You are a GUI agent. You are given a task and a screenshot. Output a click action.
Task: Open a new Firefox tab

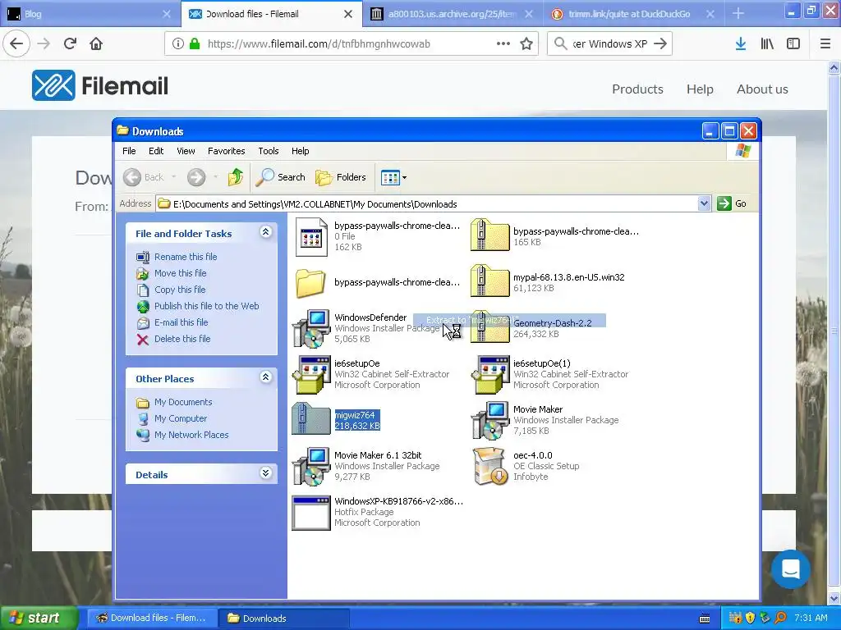pos(738,14)
